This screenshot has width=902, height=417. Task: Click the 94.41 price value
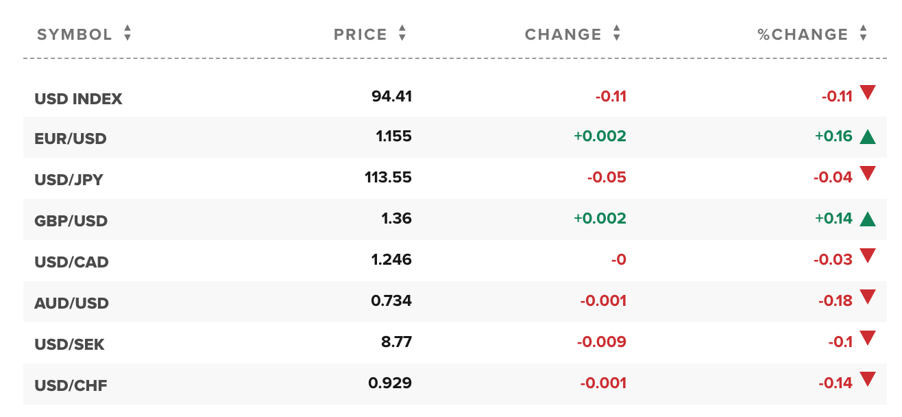[x=391, y=96]
